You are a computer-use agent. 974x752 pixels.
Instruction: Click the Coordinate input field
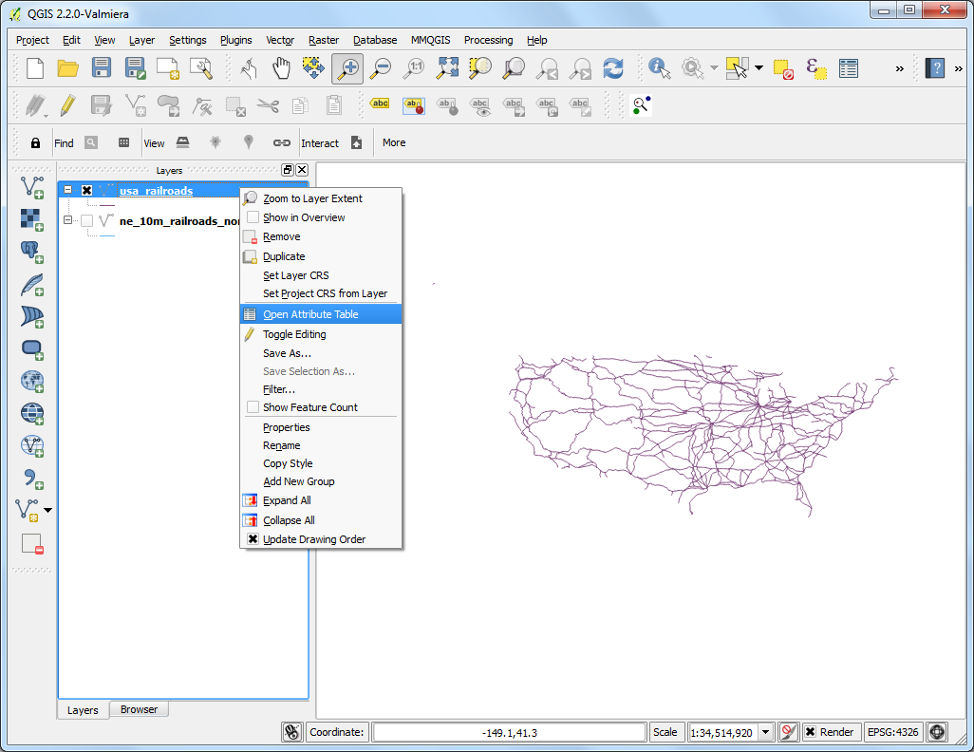point(509,732)
